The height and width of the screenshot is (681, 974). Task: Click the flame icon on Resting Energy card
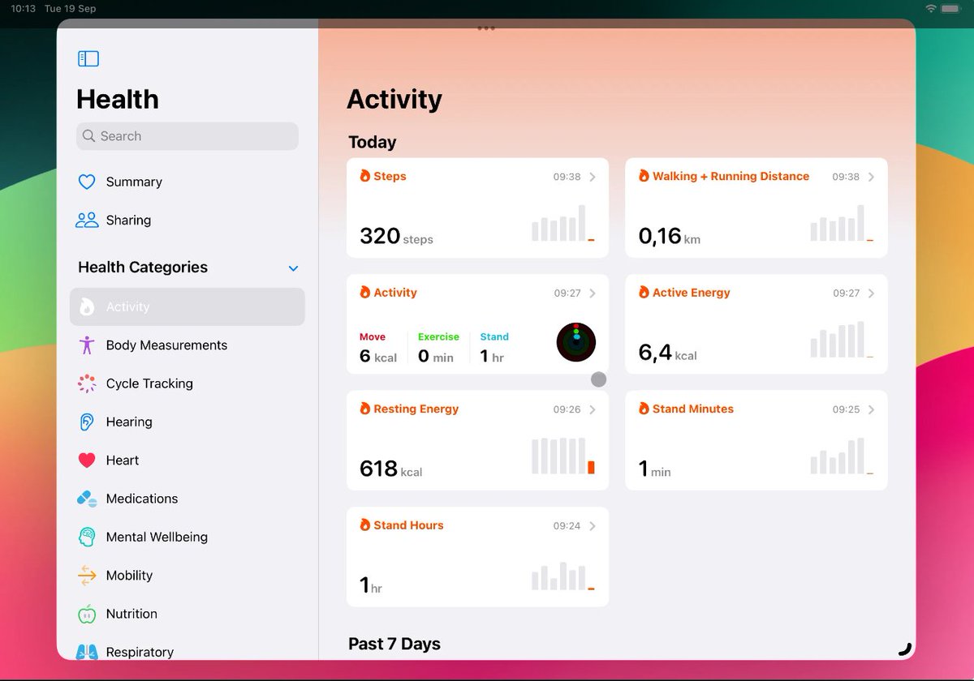365,409
